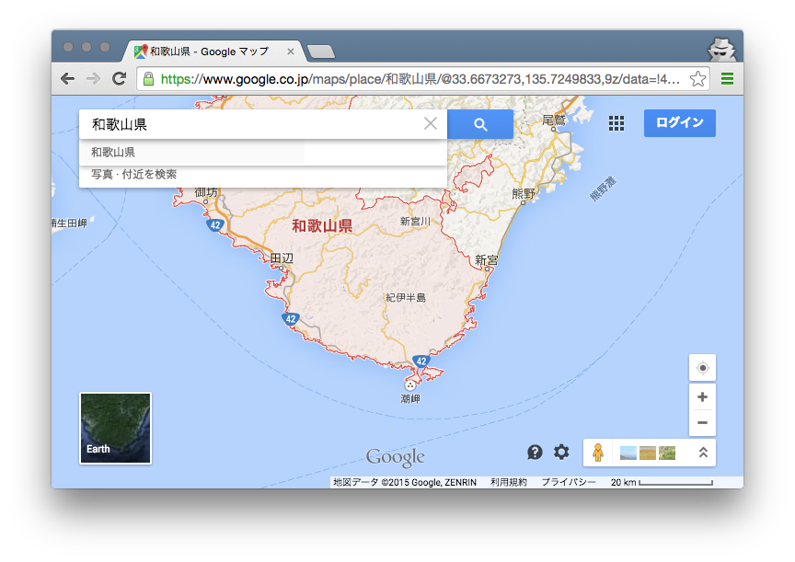795x562 pixels.
Task: Open second photo thumbnail in imagery strip
Action: (648, 453)
